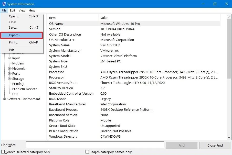Click the value VMware Virtual Platform
Viewport: 232px width, 155px height.
(119, 56)
